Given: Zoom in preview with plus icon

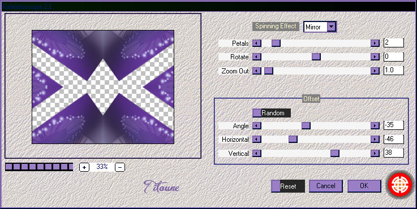Looking at the screenshot, I should [x=84, y=167].
